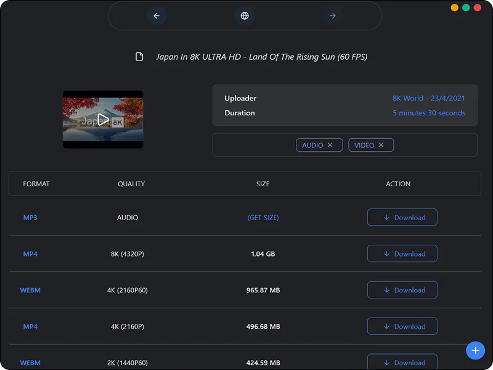Click the globe browser icon
The image size is (493, 370).
click(x=245, y=16)
